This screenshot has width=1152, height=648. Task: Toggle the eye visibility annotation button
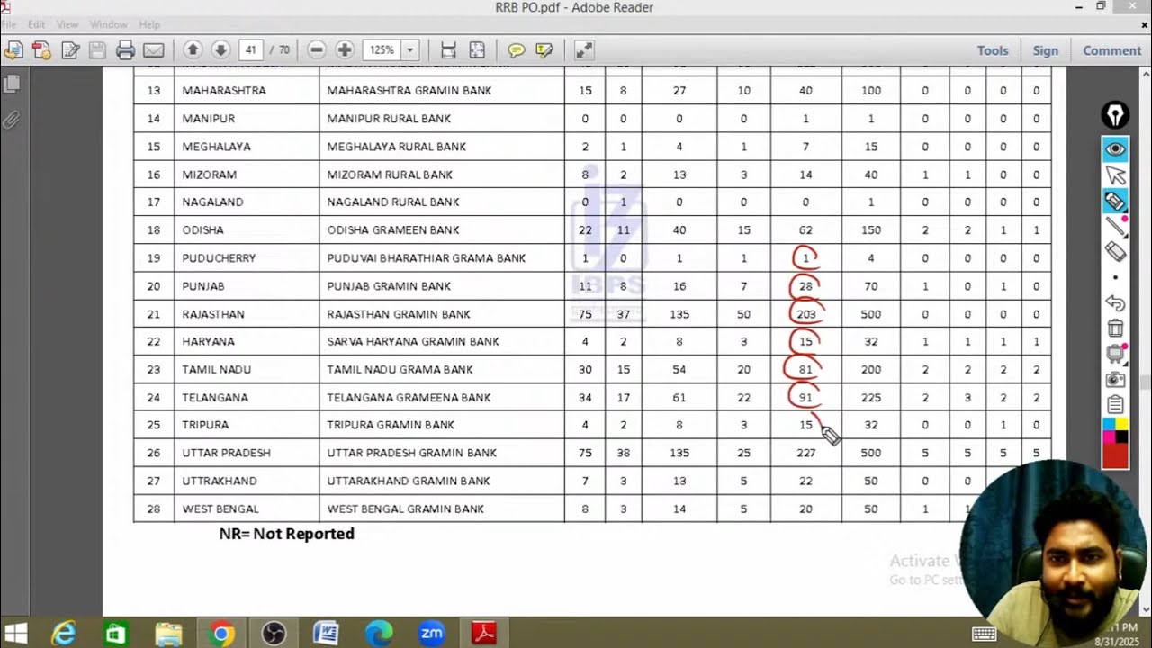click(x=1115, y=149)
